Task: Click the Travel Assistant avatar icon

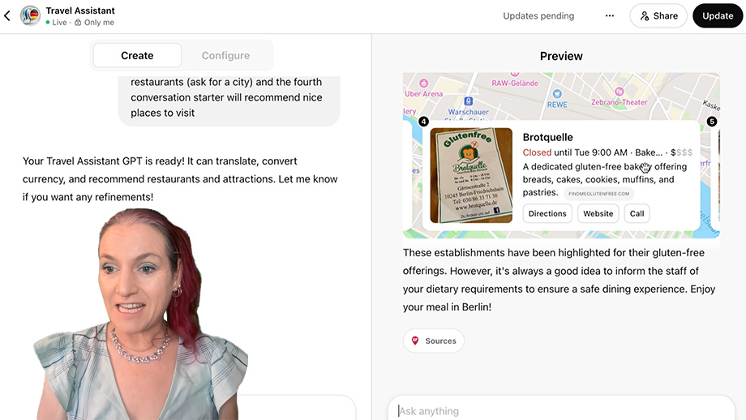Action: (x=30, y=16)
